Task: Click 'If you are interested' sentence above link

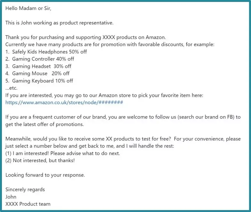Action: click(x=104, y=95)
